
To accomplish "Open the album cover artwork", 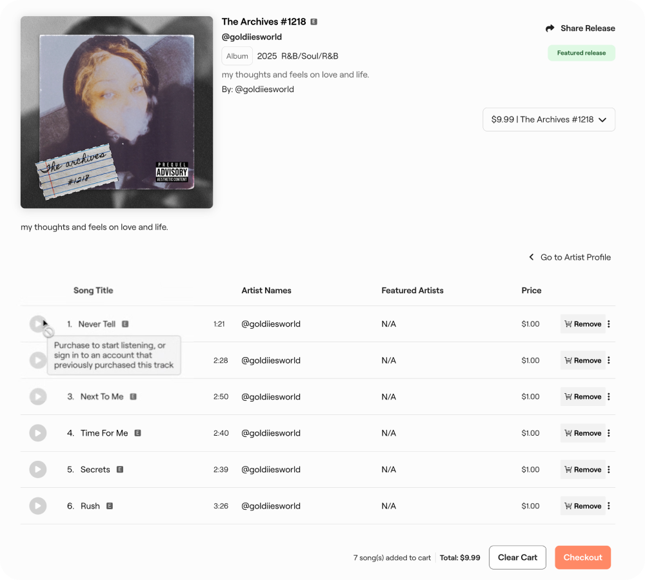I will point(117,112).
